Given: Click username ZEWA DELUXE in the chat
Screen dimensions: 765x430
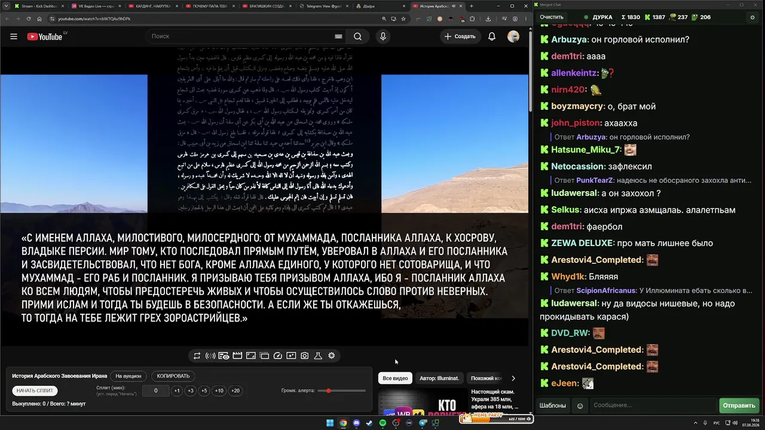Looking at the screenshot, I should tap(582, 243).
